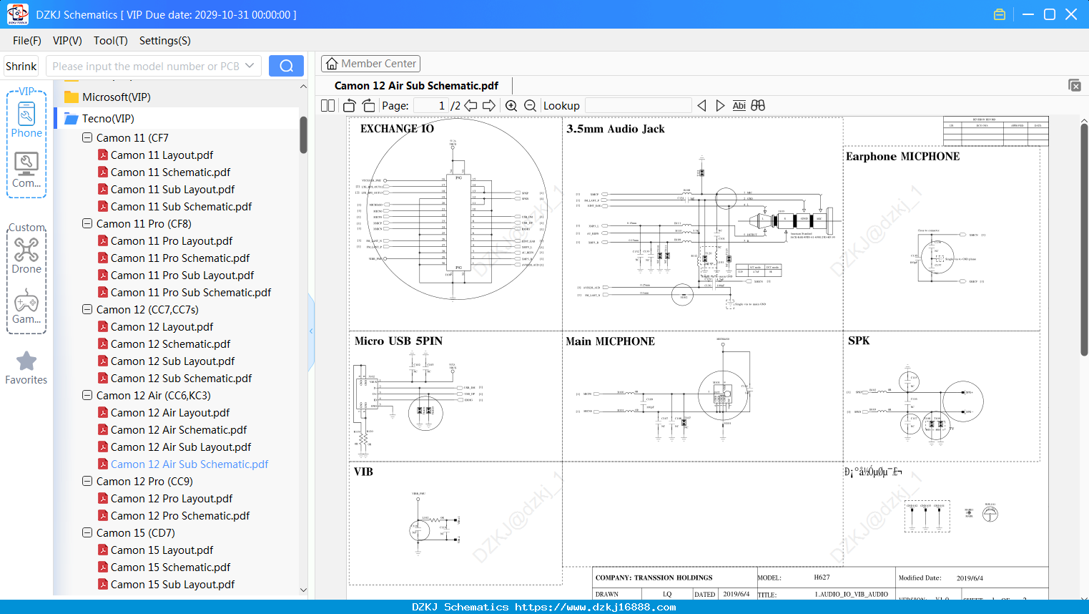Find previous lookup result triangle
This screenshot has width=1089, height=614.
(701, 105)
